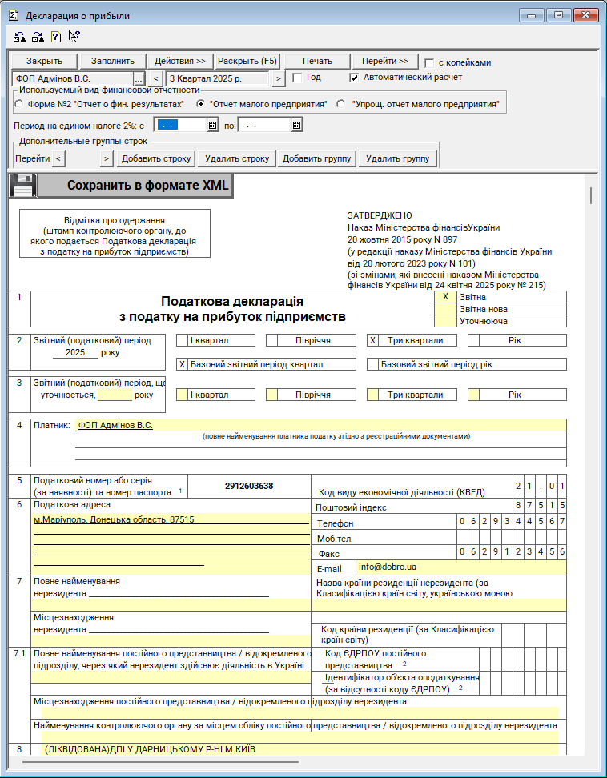The width and height of the screenshot is (607, 778).
Task: Open calendar for period start date
Action: (212, 125)
